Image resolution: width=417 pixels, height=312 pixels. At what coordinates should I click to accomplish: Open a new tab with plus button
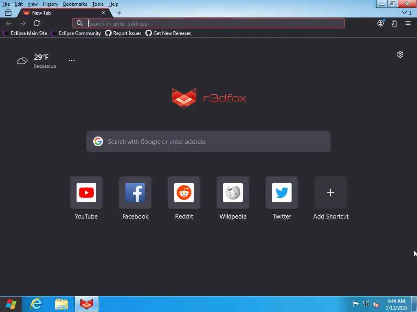click(x=119, y=13)
